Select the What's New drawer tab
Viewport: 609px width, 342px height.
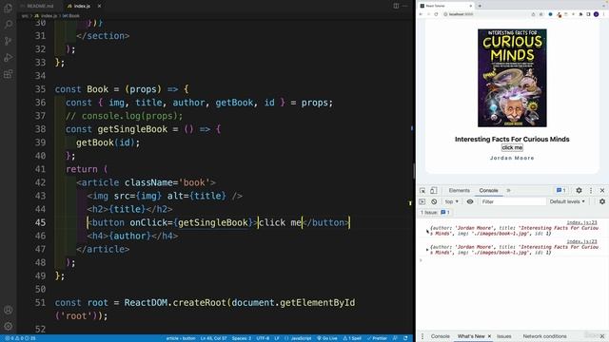(x=471, y=336)
